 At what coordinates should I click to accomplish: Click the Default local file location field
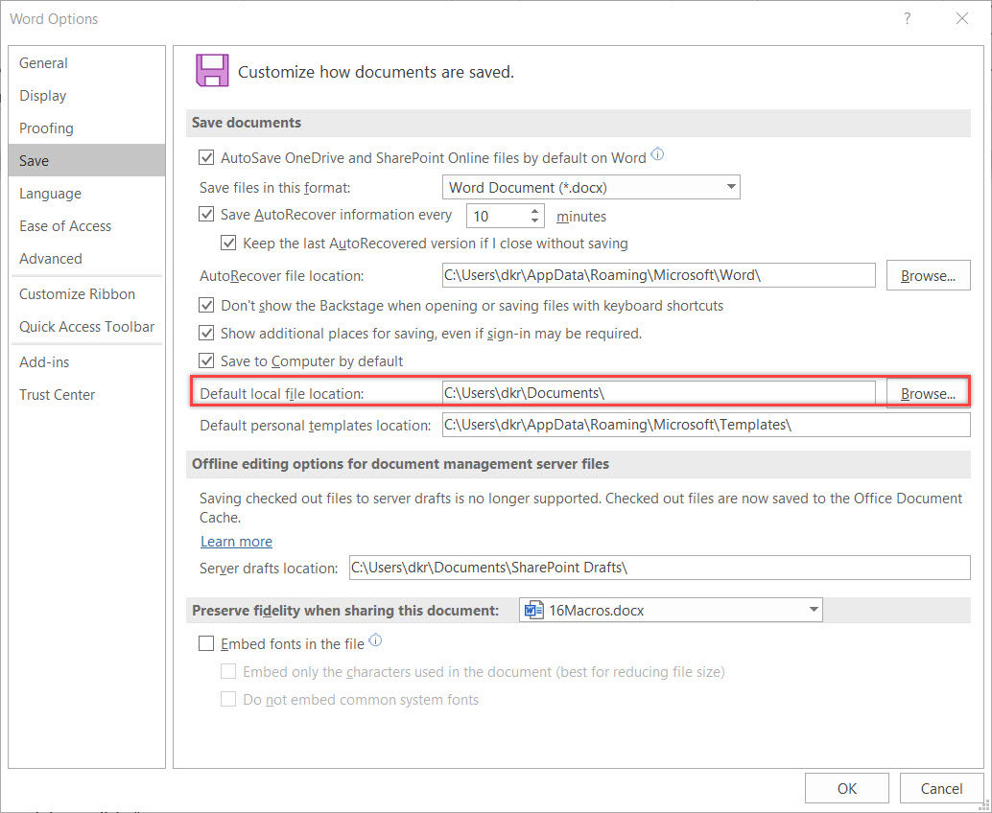point(658,393)
